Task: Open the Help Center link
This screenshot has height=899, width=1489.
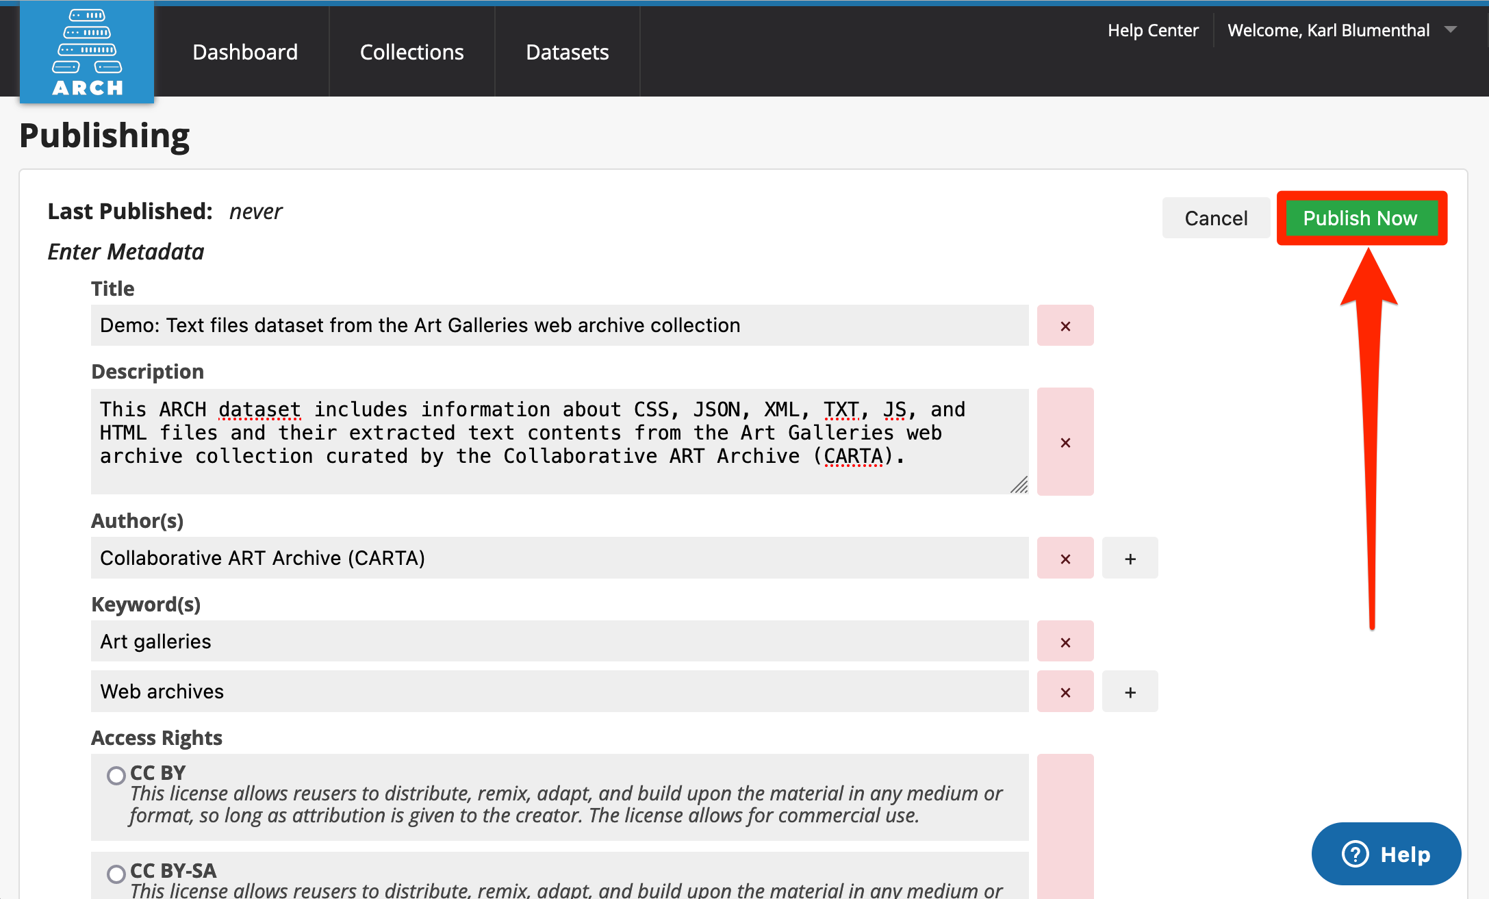Action: tap(1153, 30)
